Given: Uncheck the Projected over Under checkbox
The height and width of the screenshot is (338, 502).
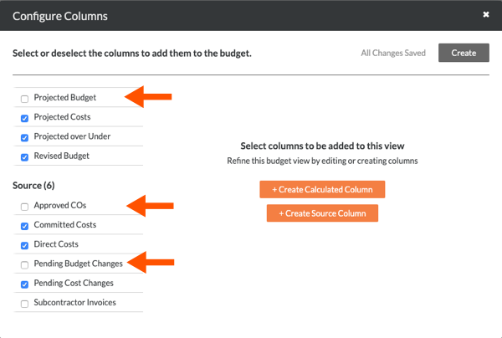Looking at the screenshot, I should (24, 137).
